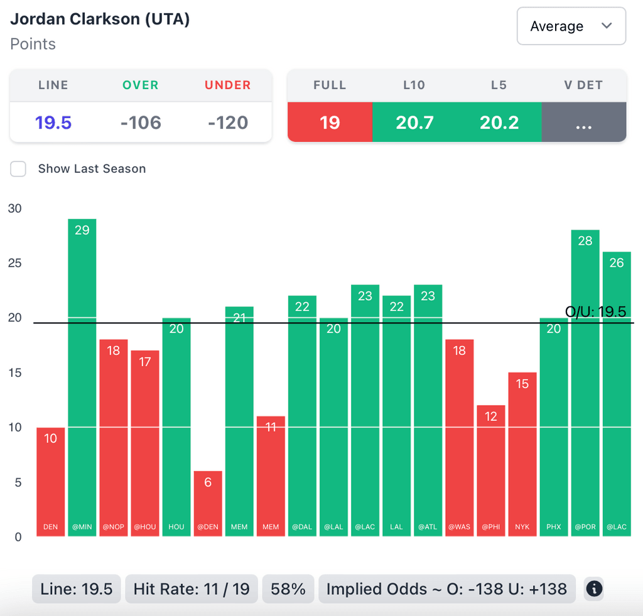Click the O/U: 19.5 line label
Screen dimensions: 643x616
coord(595,311)
